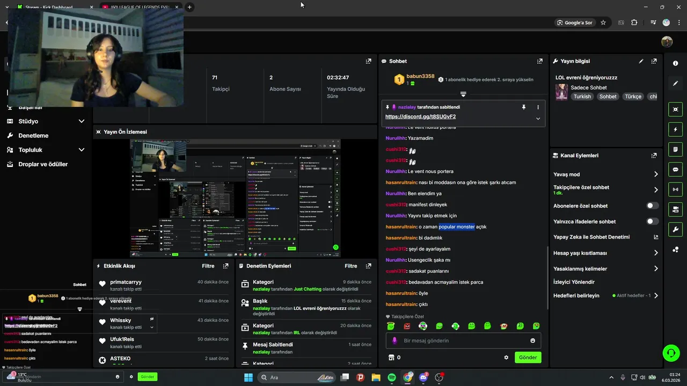The width and height of the screenshot is (687, 386).
Task: Edit stream info with the pencil icon
Action: (x=641, y=61)
